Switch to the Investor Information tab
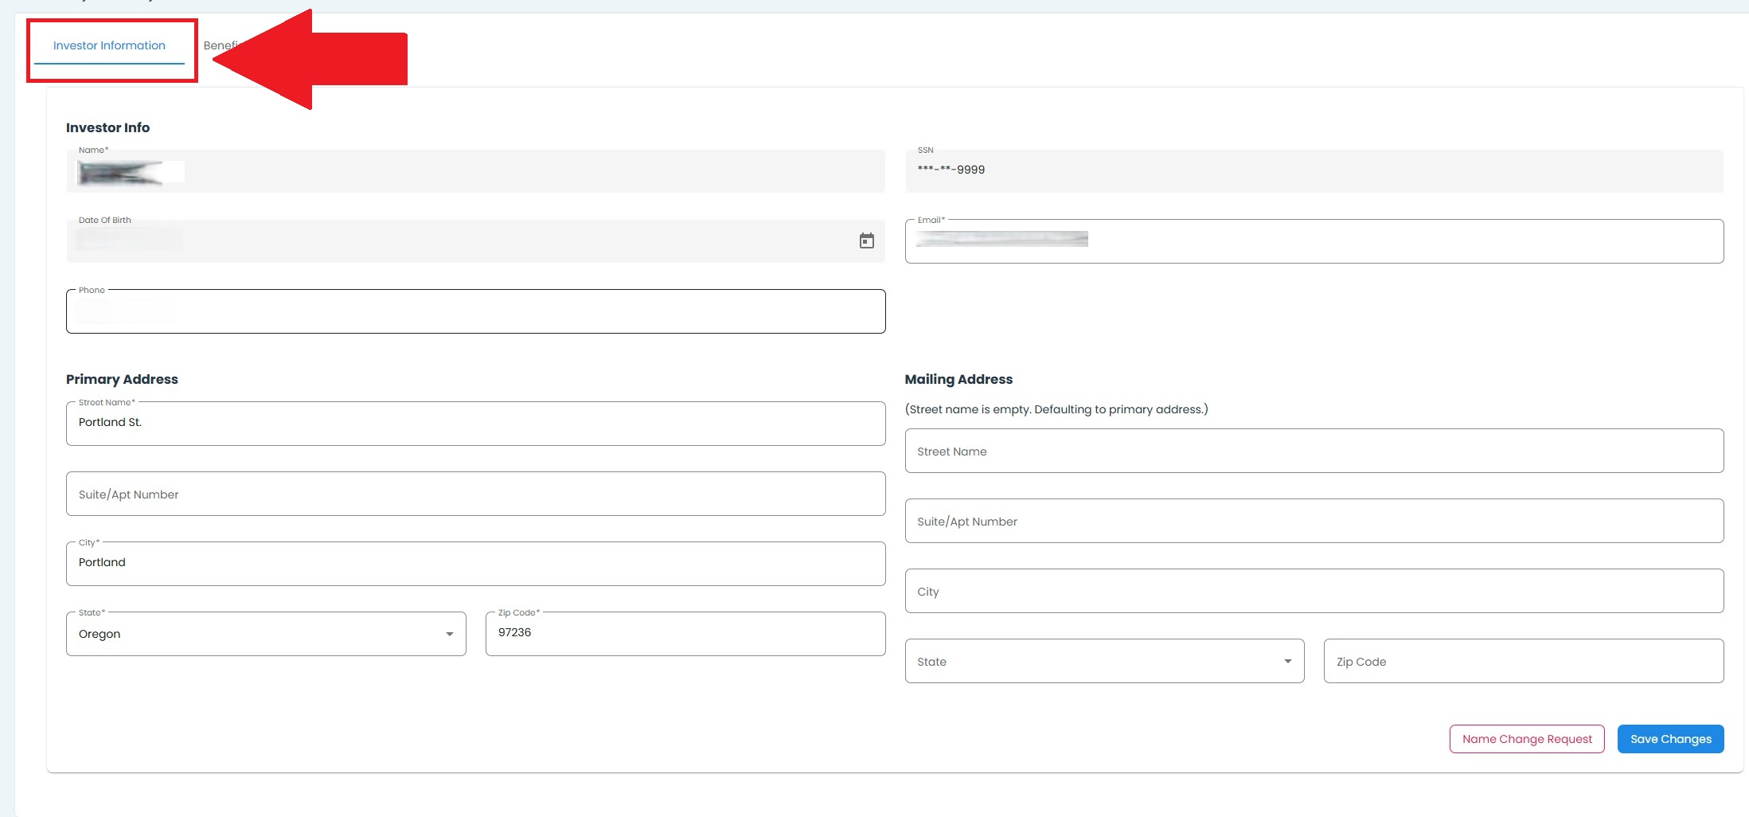Viewport: 1749px width, 817px height. pos(109,46)
